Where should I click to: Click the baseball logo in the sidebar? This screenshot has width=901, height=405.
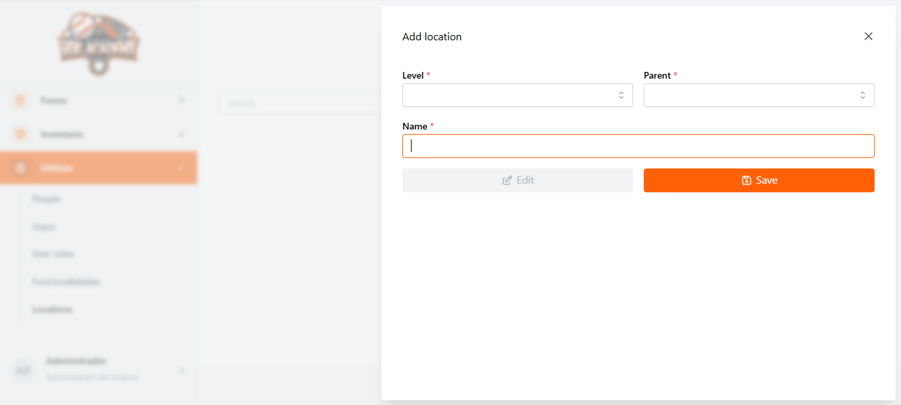tap(98, 43)
